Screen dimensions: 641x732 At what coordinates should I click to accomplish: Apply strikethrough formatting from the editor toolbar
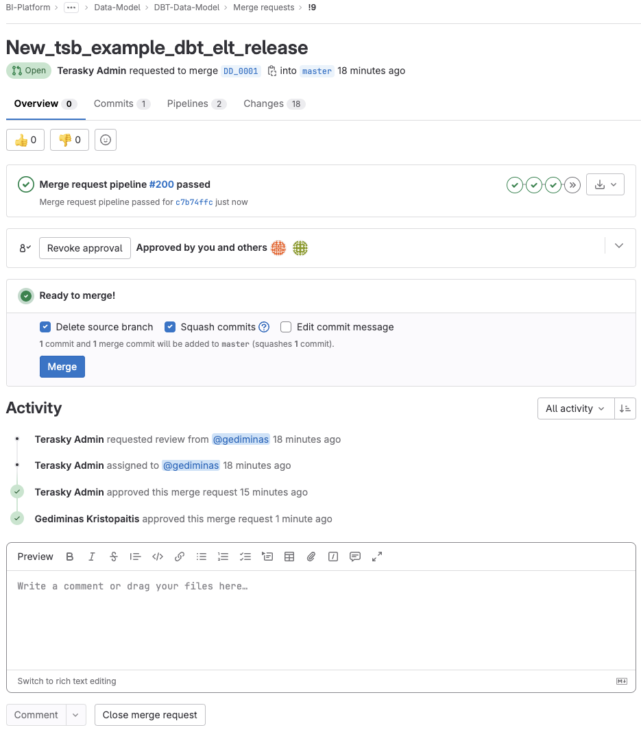pos(113,557)
